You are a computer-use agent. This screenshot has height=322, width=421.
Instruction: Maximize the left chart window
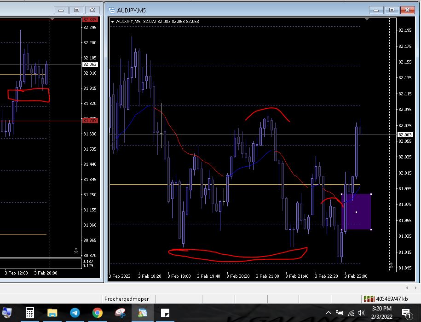coord(76,10)
